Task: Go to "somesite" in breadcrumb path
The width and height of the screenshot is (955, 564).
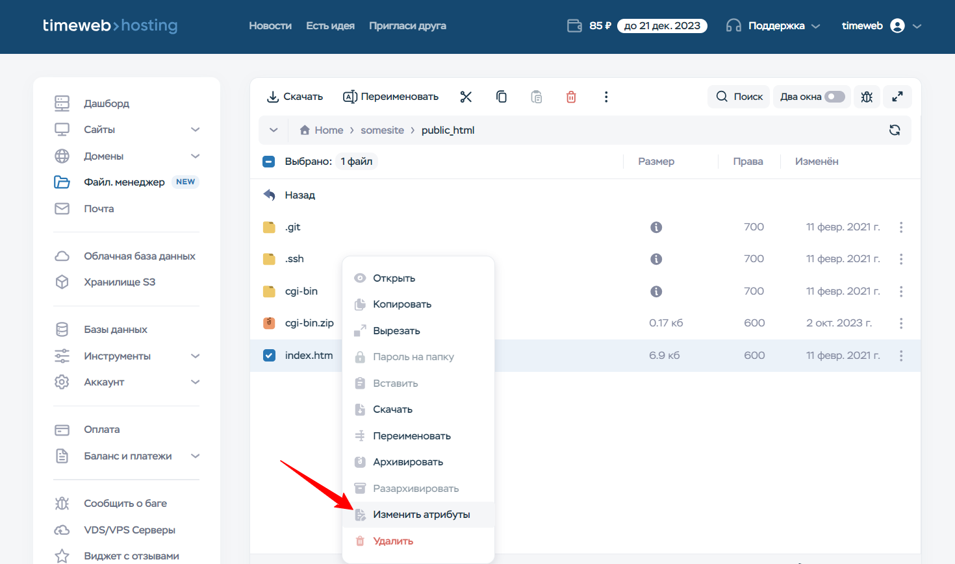Action: click(382, 130)
